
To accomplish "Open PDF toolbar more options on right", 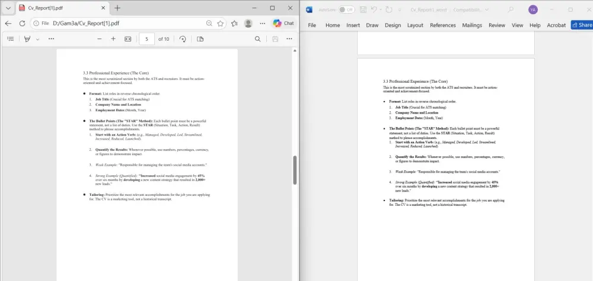I will click(289, 39).
